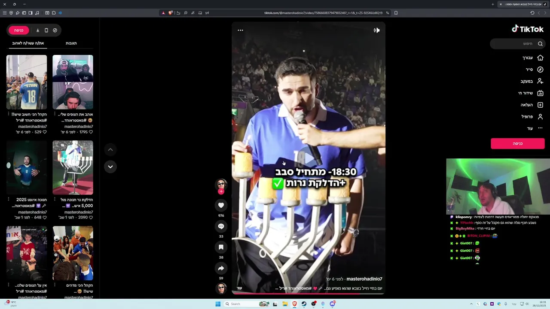
Task: Open the browser hamburger menu
Action: click(5, 13)
